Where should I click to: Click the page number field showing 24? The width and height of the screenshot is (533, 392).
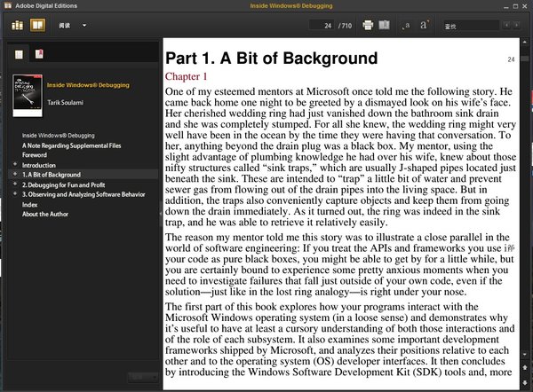(322, 26)
